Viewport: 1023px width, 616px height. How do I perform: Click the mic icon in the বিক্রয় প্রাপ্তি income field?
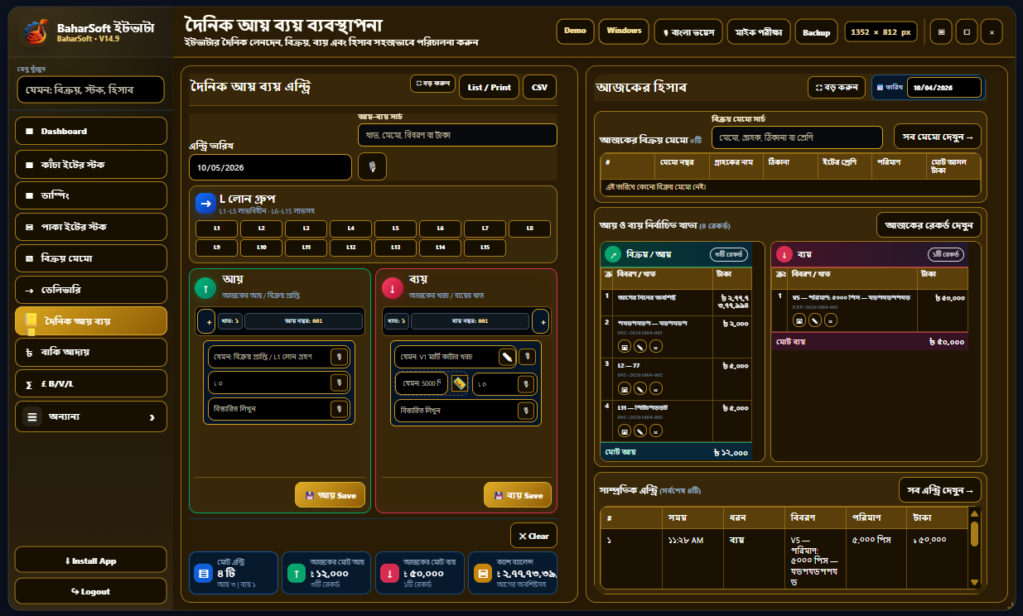(338, 357)
